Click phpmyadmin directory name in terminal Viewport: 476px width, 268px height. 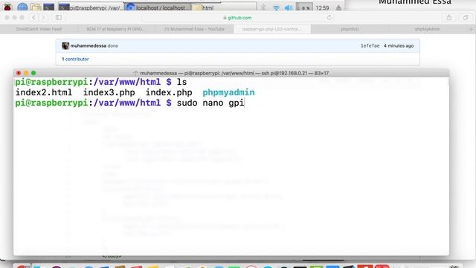[x=228, y=92]
